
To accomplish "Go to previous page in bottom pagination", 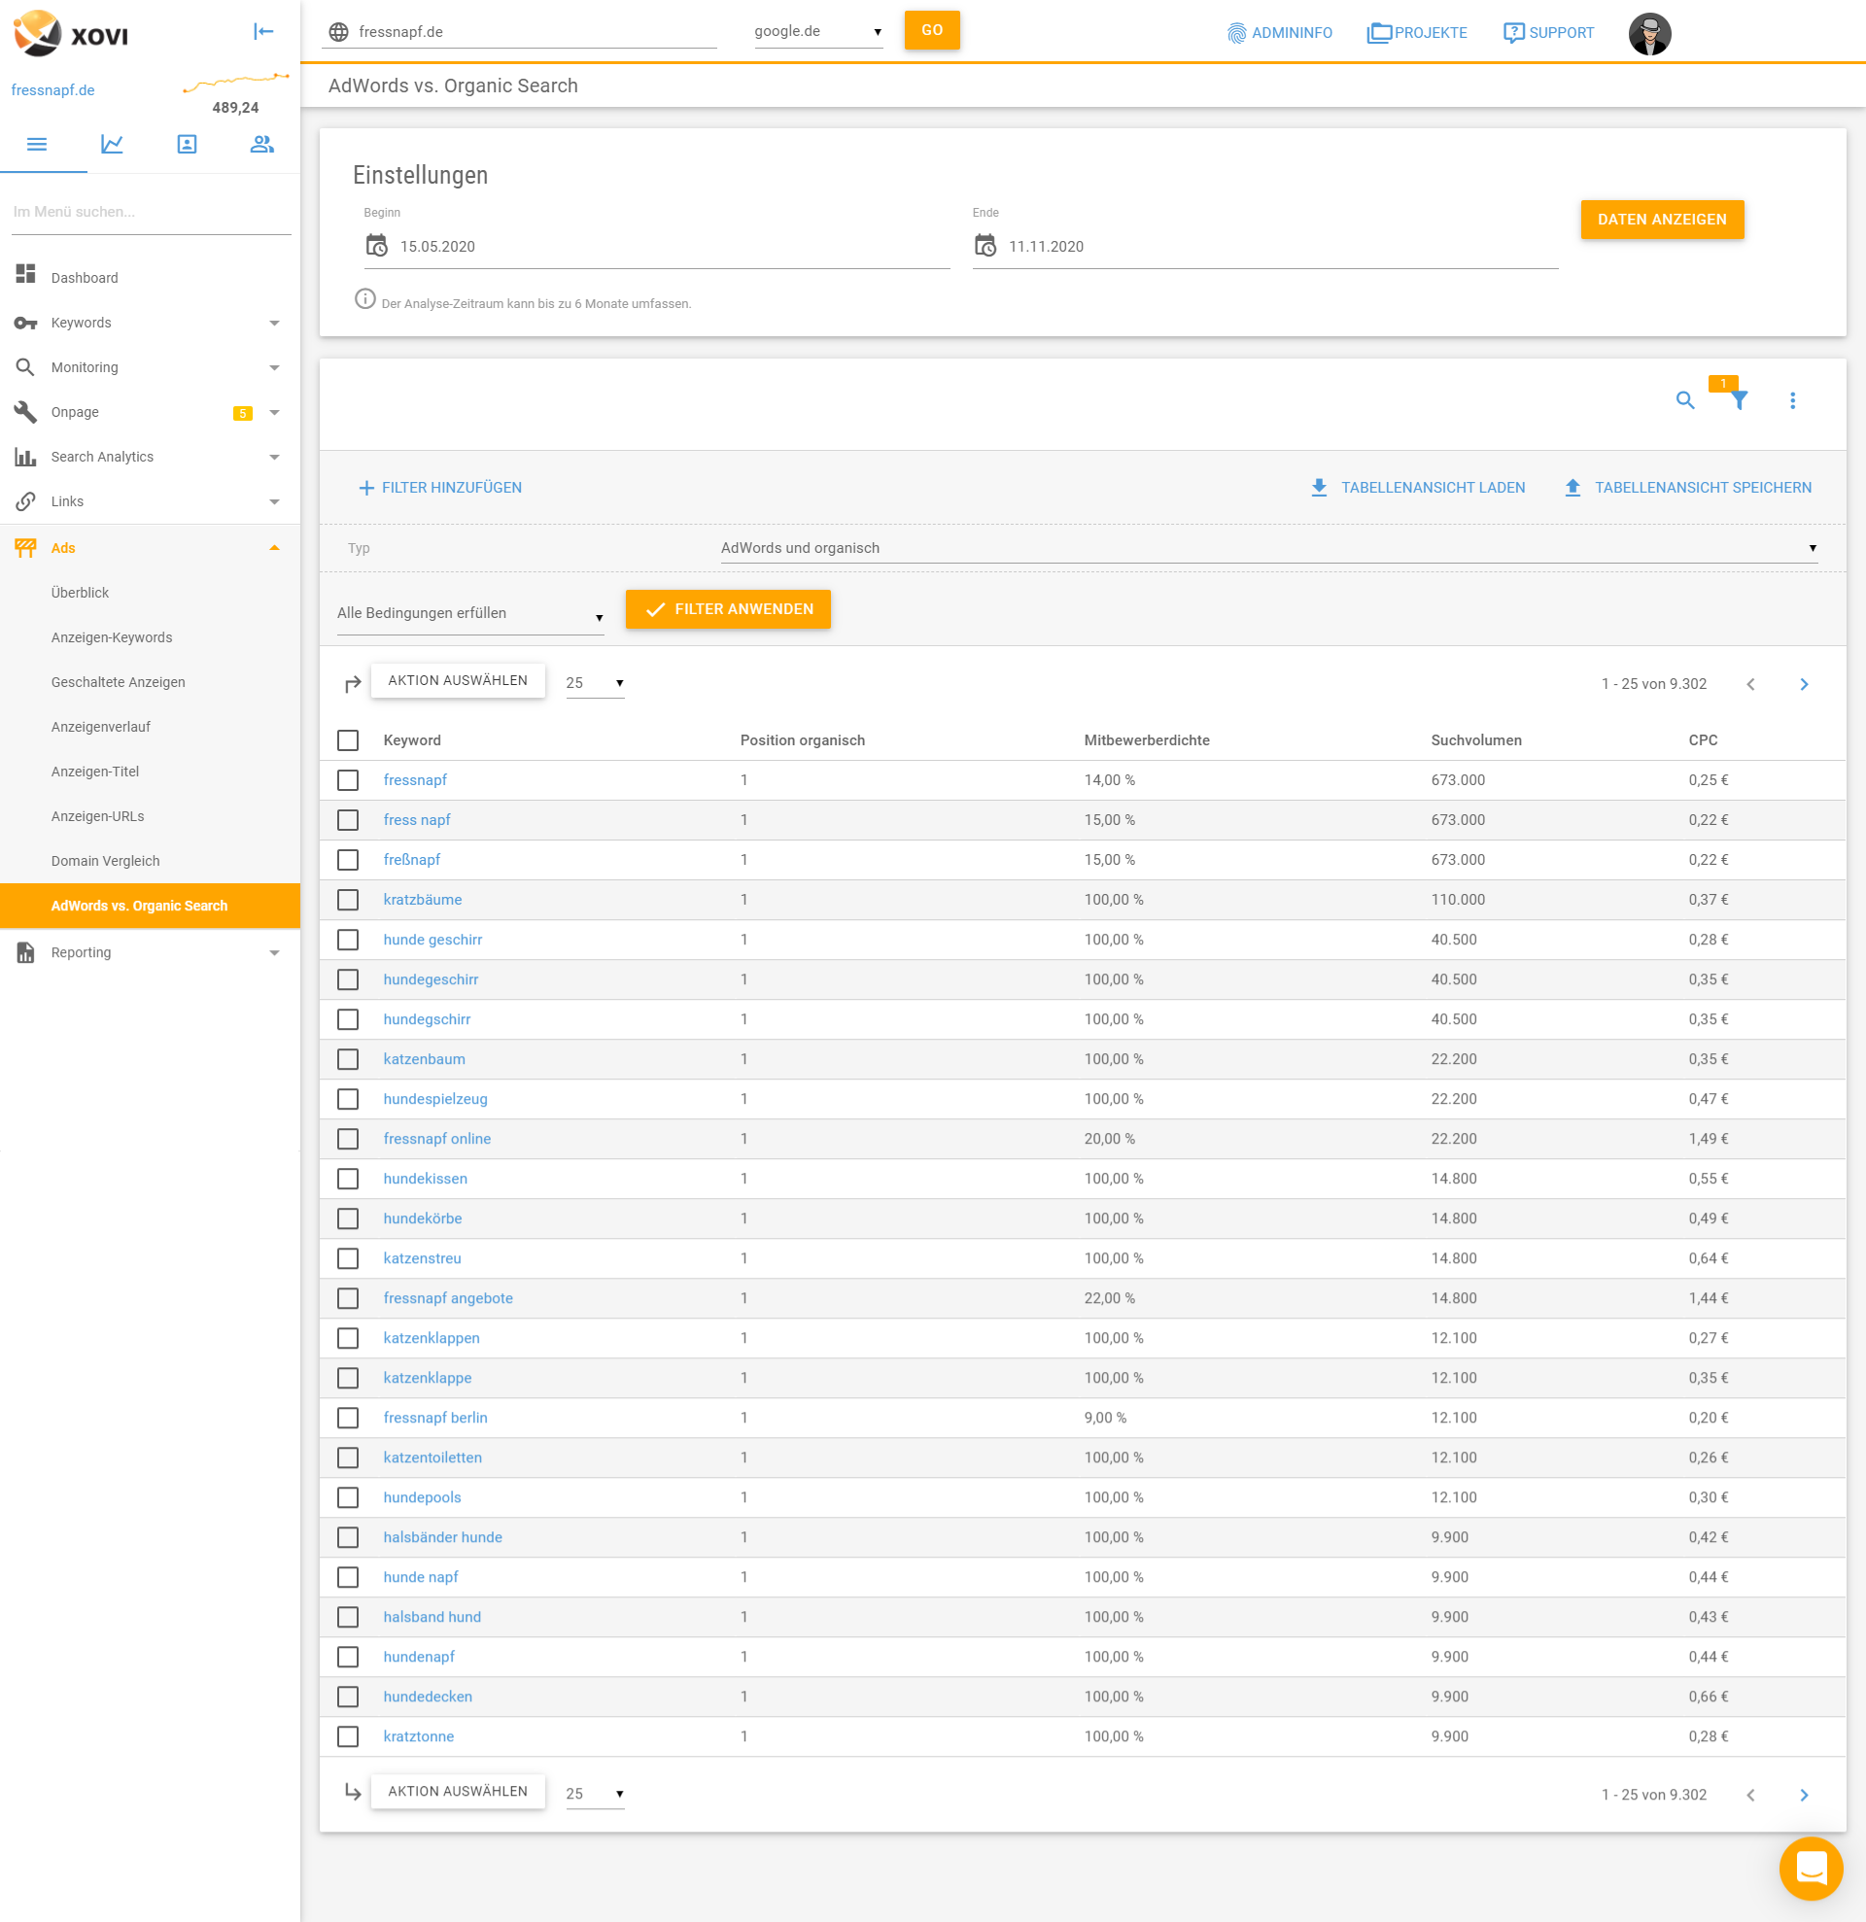I will point(1750,1795).
